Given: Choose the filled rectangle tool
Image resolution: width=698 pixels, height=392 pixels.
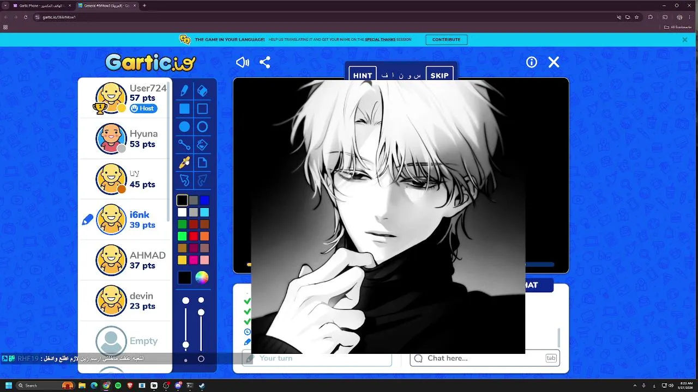Looking at the screenshot, I should [x=184, y=109].
